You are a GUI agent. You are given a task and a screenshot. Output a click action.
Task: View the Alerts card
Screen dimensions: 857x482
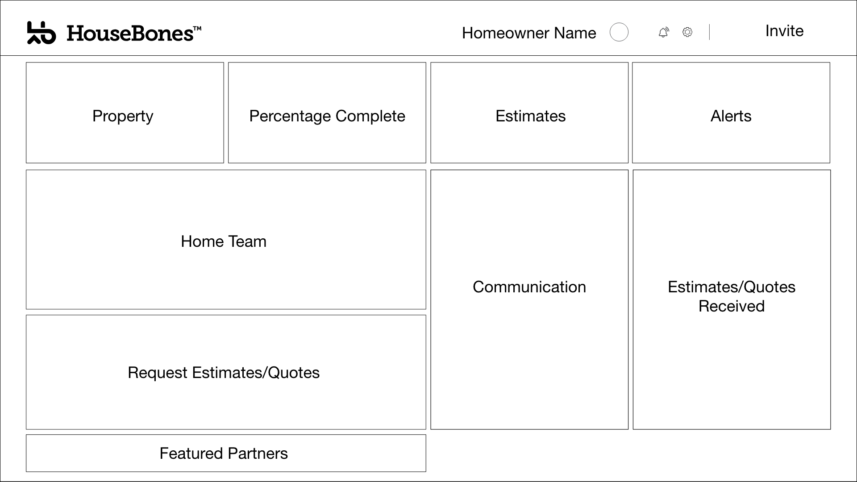coord(731,112)
